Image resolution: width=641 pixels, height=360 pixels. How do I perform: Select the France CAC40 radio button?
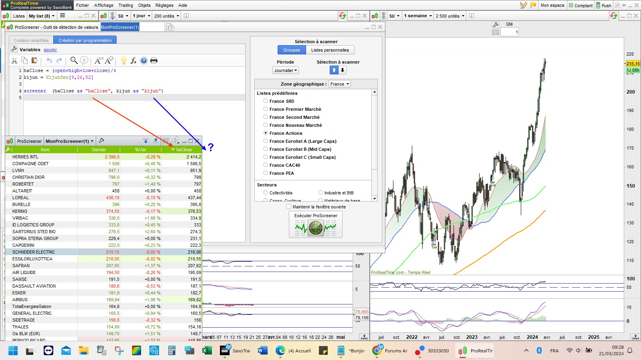(266, 165)
